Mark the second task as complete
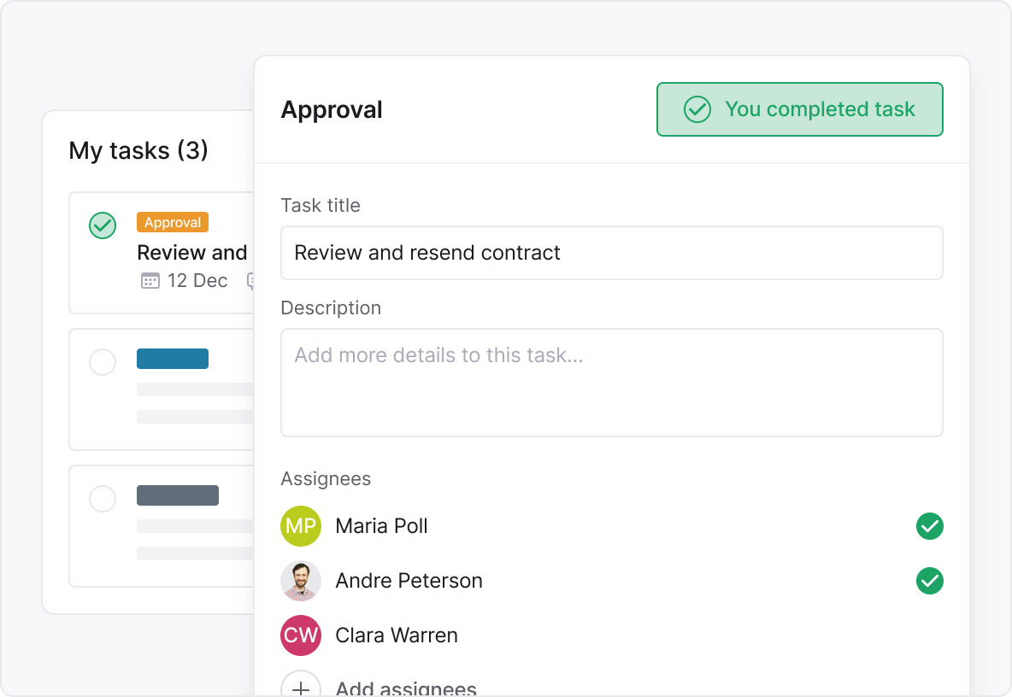The width and height of the screenshot is (1012, 697). pyautogui.click(x=103, y=362)
